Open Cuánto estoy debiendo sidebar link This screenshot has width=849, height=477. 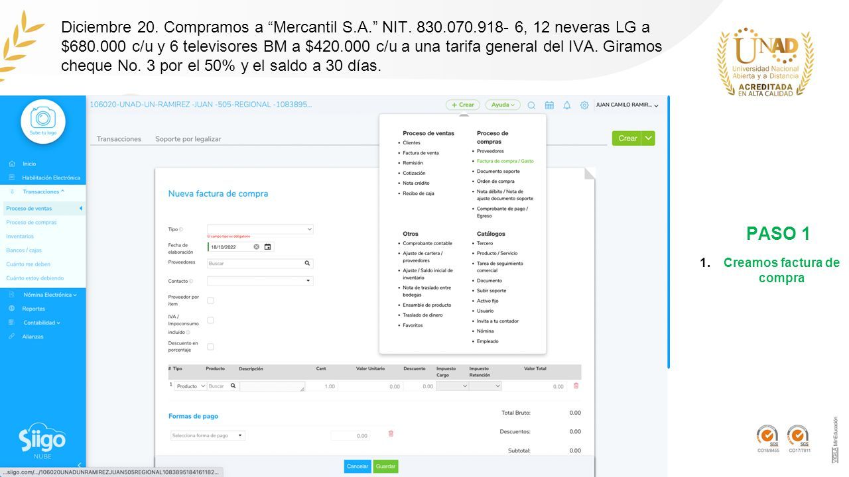35,278
